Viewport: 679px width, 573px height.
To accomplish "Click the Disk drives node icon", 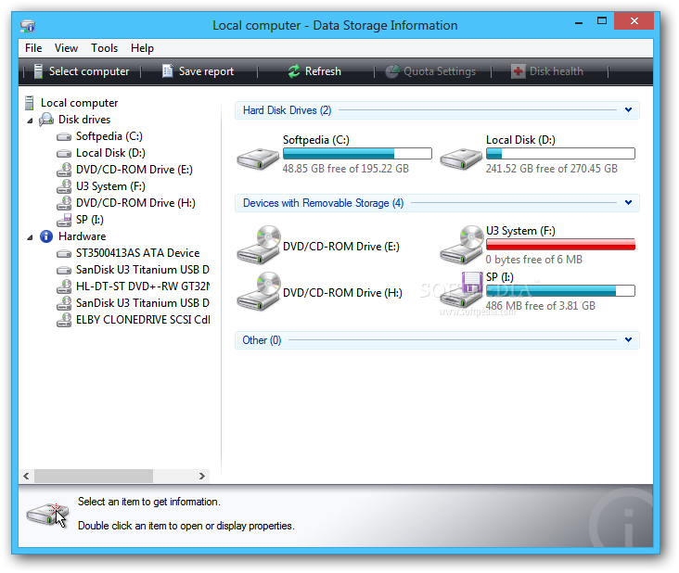I will [x=46, y=120].
